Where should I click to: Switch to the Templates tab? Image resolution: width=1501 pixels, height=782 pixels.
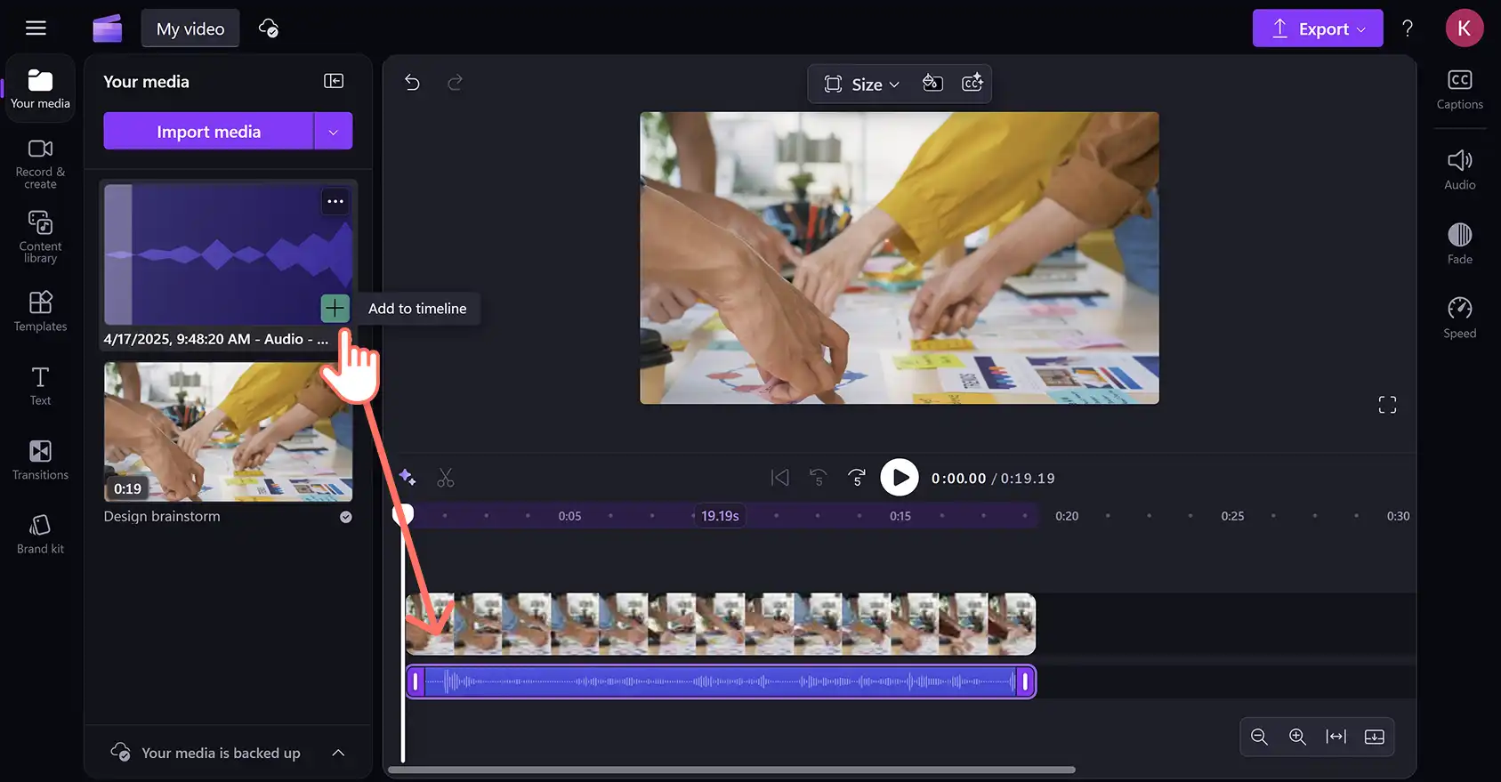pyautogui.click(x=40, y=311)
